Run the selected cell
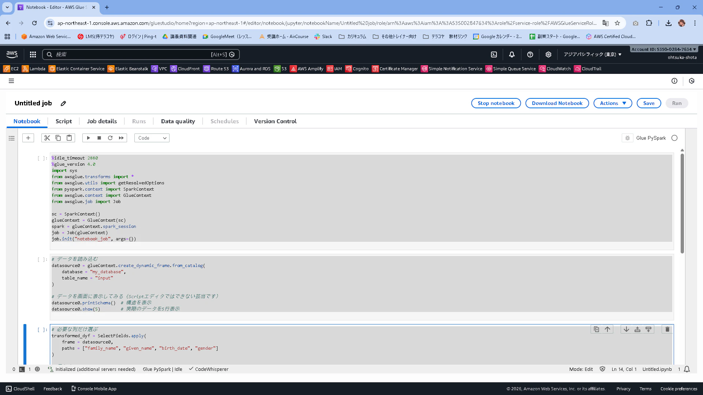This screenshot has height=395, width=703. pyautogui.click(x=88, y=138)
